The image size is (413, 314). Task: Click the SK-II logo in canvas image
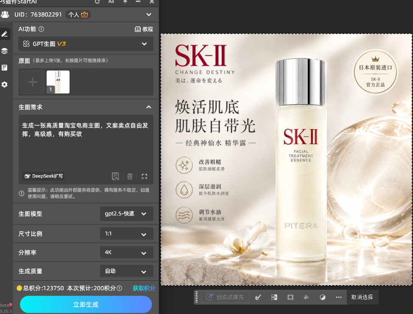[201, 55]
